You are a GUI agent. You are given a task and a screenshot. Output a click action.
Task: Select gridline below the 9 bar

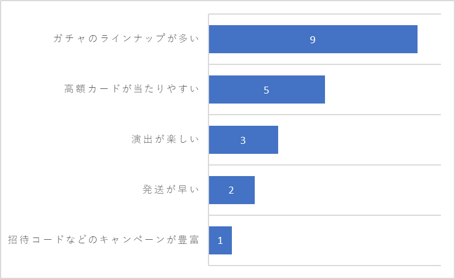[x=325, y=64]
